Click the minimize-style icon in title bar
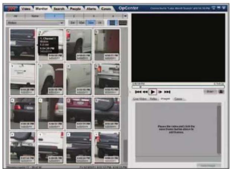 pyautogui.click(x=219, y=8)
